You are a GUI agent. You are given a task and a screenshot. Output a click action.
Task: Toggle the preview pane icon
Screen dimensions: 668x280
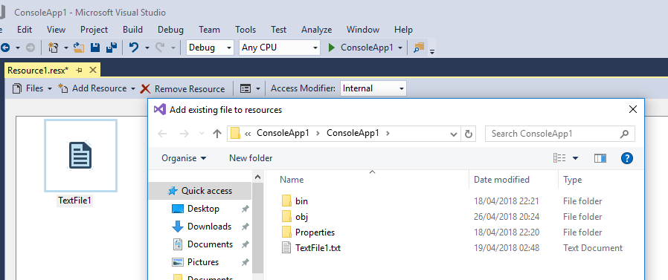point(600,158)
